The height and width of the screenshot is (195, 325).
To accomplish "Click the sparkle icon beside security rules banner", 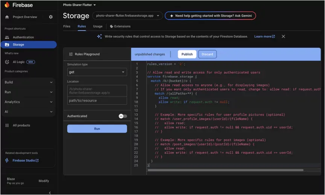I will click(99, 37).
